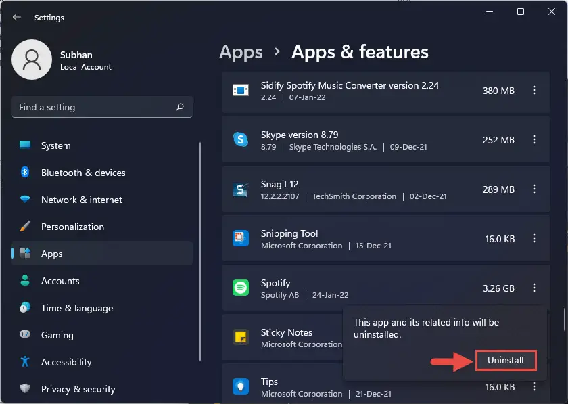Open the three-dot menu for Tips
Screen dimensions: 568x404
point(534,386)
